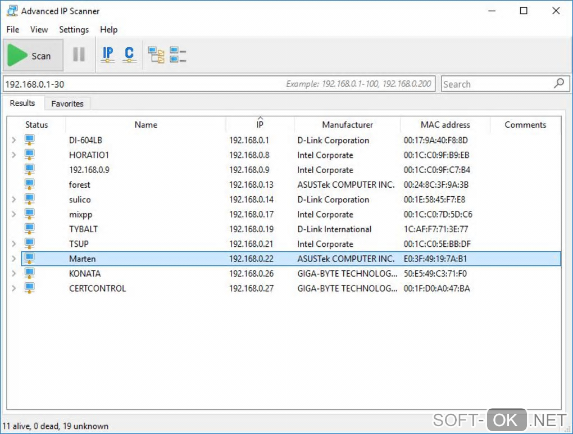The width and height of the screenshot is (573, 434).
Task: Click computer icon for Marten row
Action: coord(30,259)
